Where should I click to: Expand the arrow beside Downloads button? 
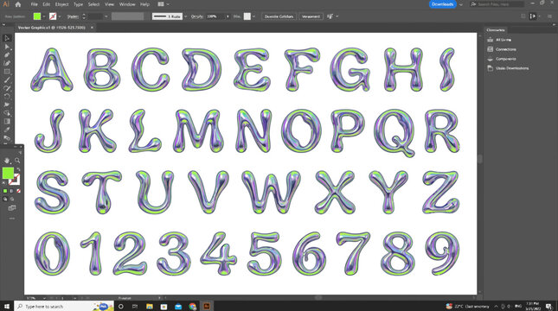tap(461, 4)
